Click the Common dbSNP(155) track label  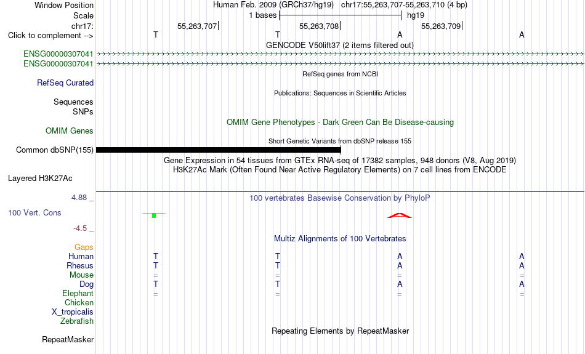(x=54, y=150)
